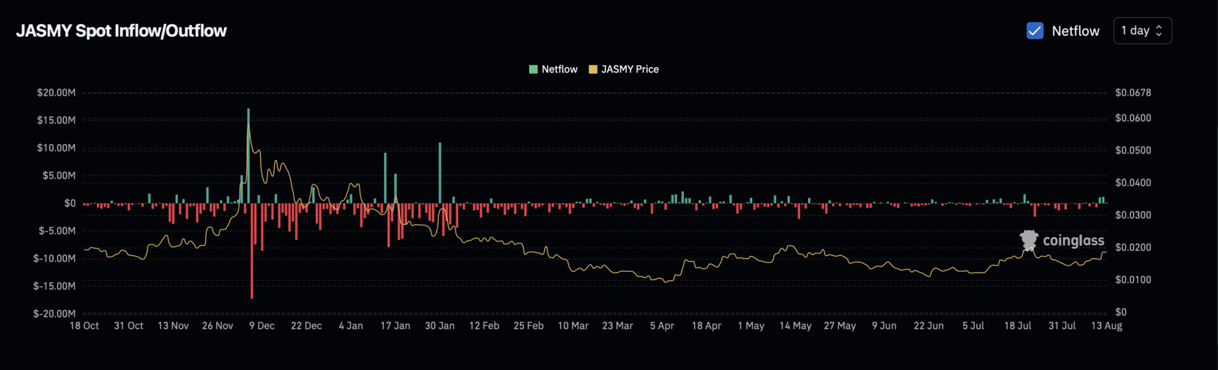Click the $10.00M axis value
This screenshot has height=370, width=1218.
click(x=56, y=148)
